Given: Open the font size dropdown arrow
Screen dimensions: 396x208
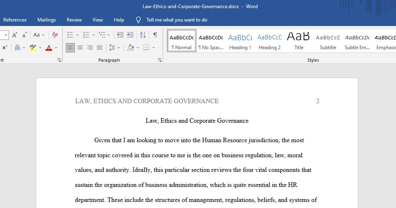Looking at the screenshot, I should 6,35.
